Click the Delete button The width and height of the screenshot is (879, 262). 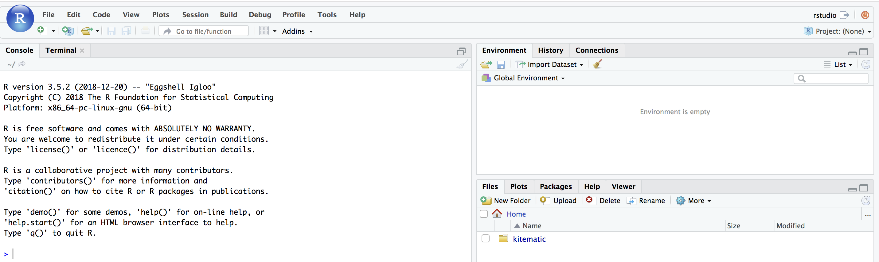tap(603, 201)
